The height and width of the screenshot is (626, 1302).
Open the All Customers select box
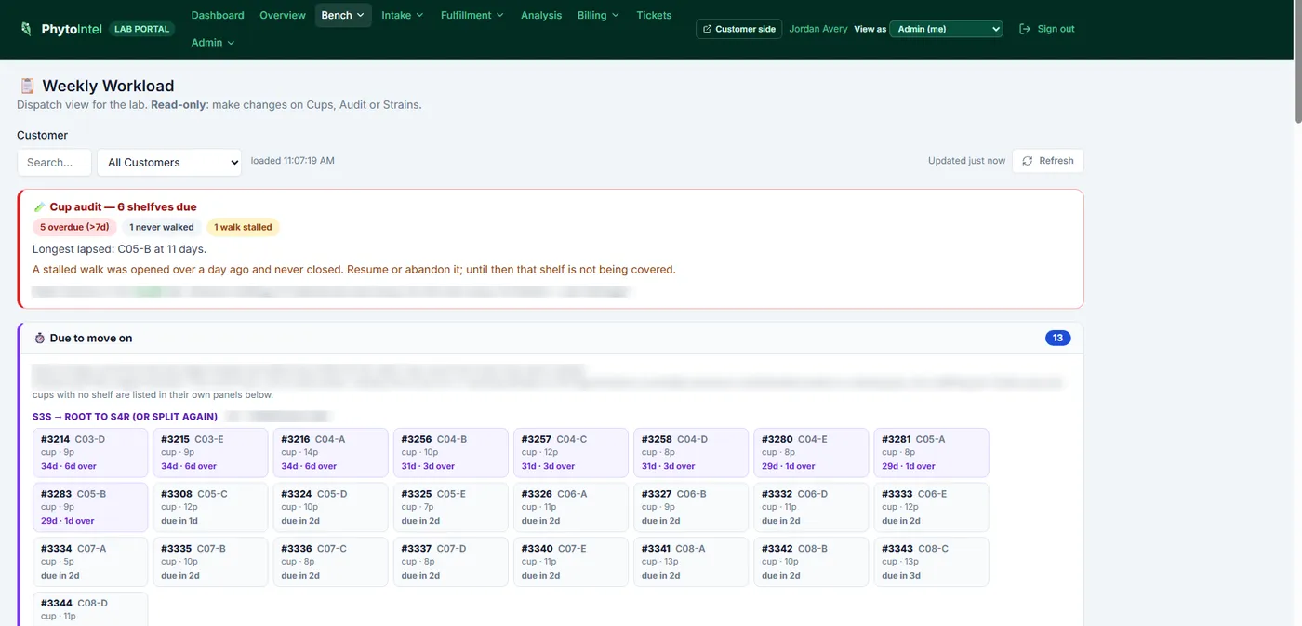click(169, 162)
